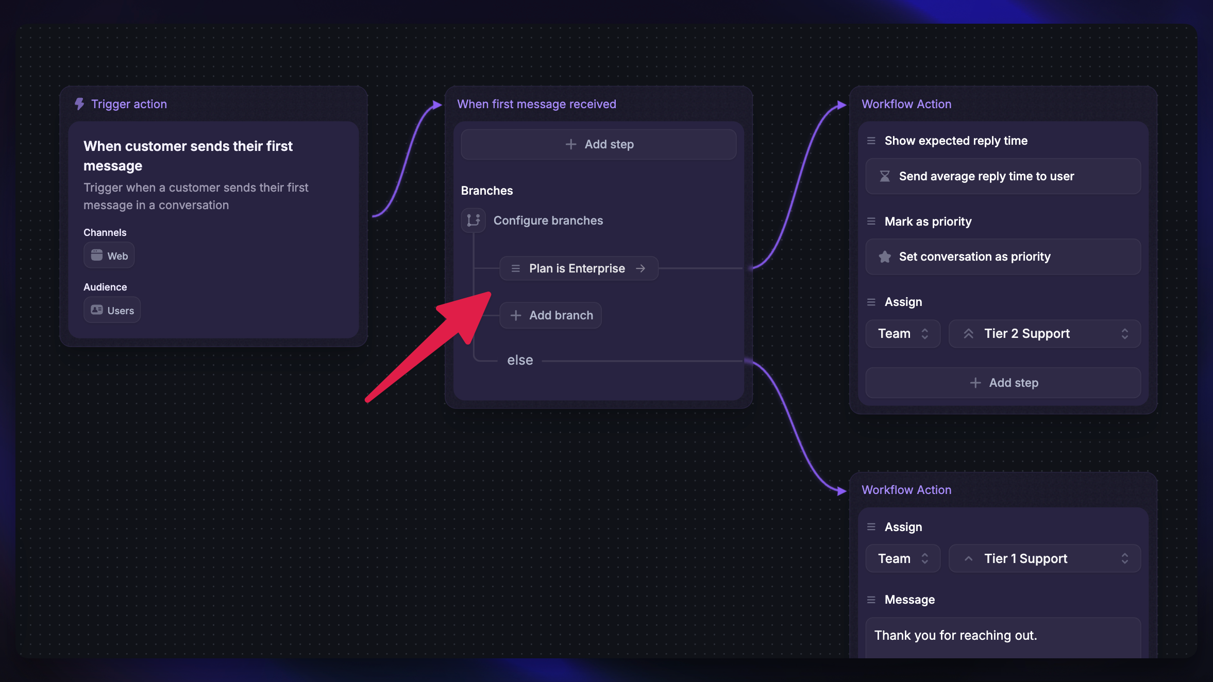
Task: Click the Thank you for reaching out message field
Action: [x=1003, y=638]
